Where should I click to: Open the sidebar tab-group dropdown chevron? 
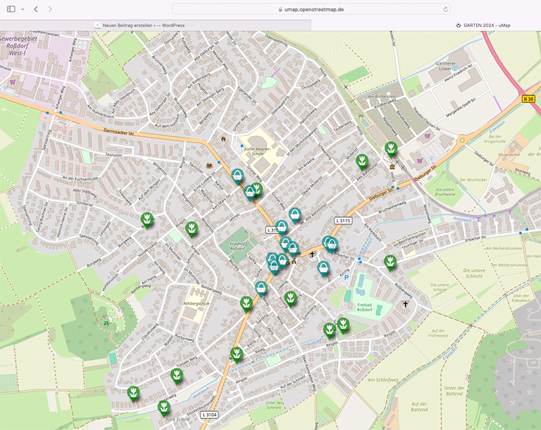tap(23, 9)
